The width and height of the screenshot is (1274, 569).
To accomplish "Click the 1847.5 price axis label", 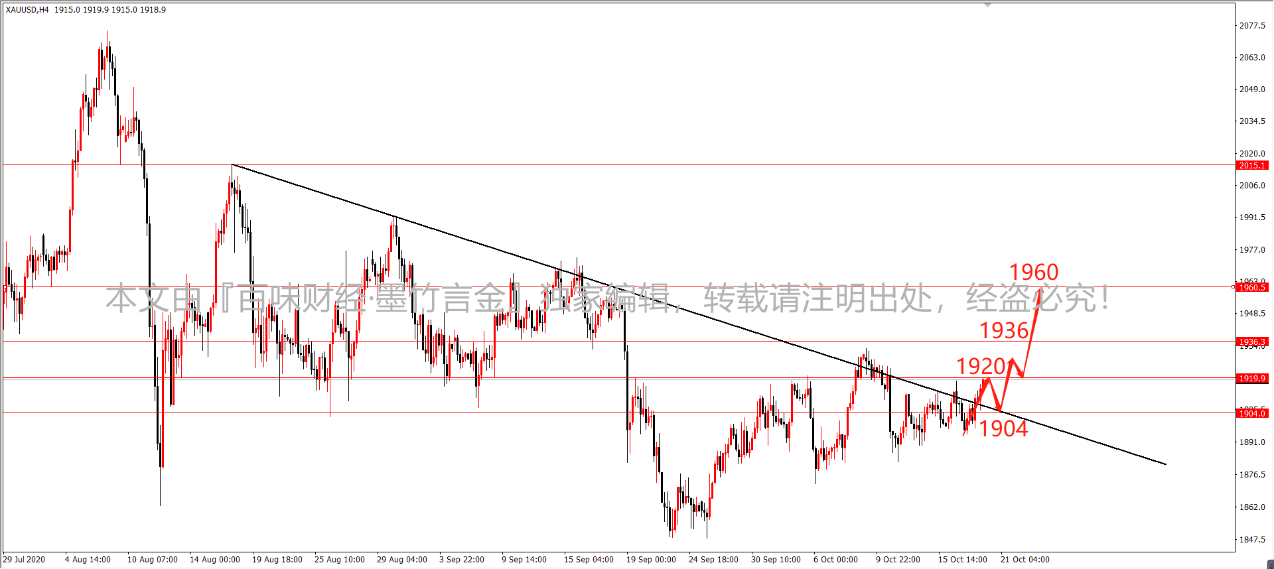I will click(x=1252, y=540).
